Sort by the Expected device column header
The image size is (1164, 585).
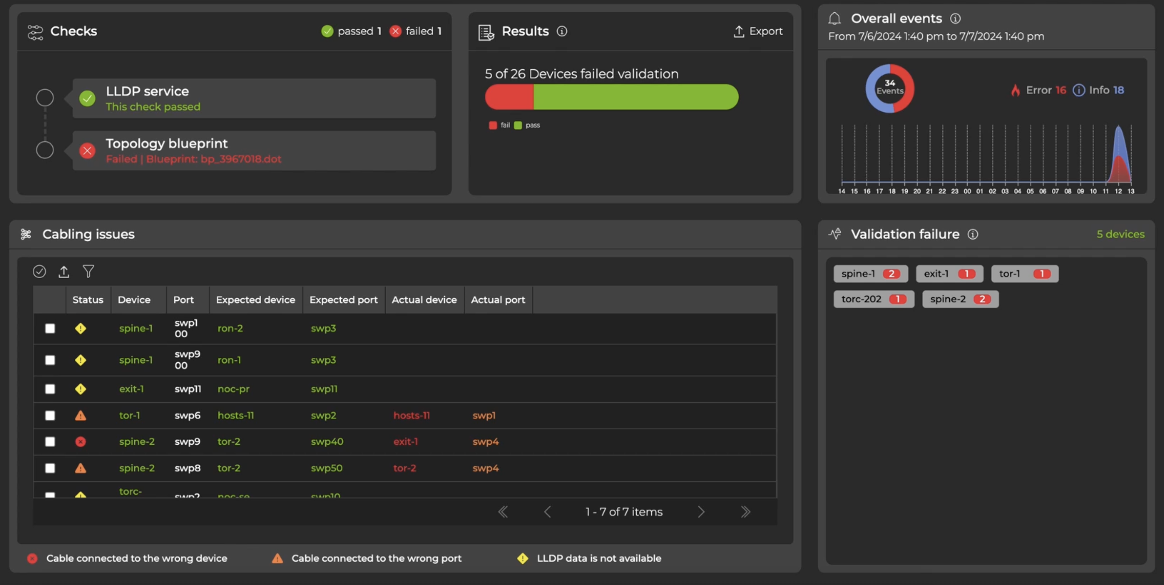(x=255, y=299)
